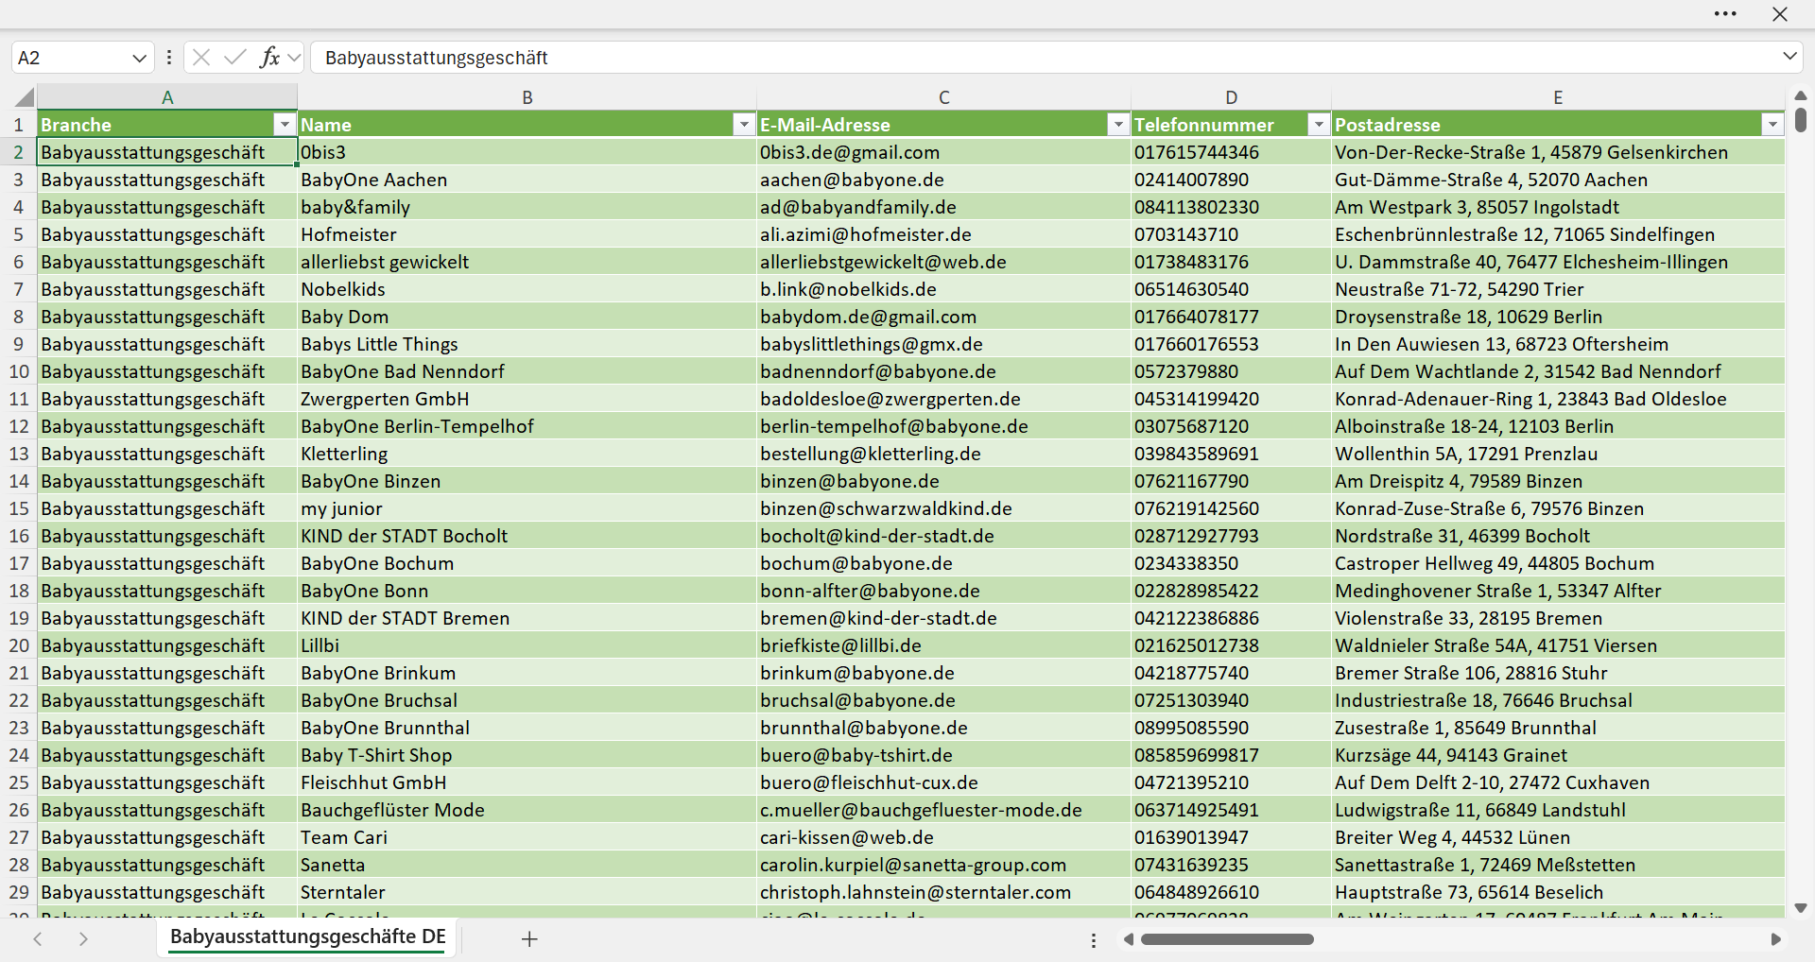Click the Insert Function fx icon
The image size is (1815, 962).
coord(270,58)
